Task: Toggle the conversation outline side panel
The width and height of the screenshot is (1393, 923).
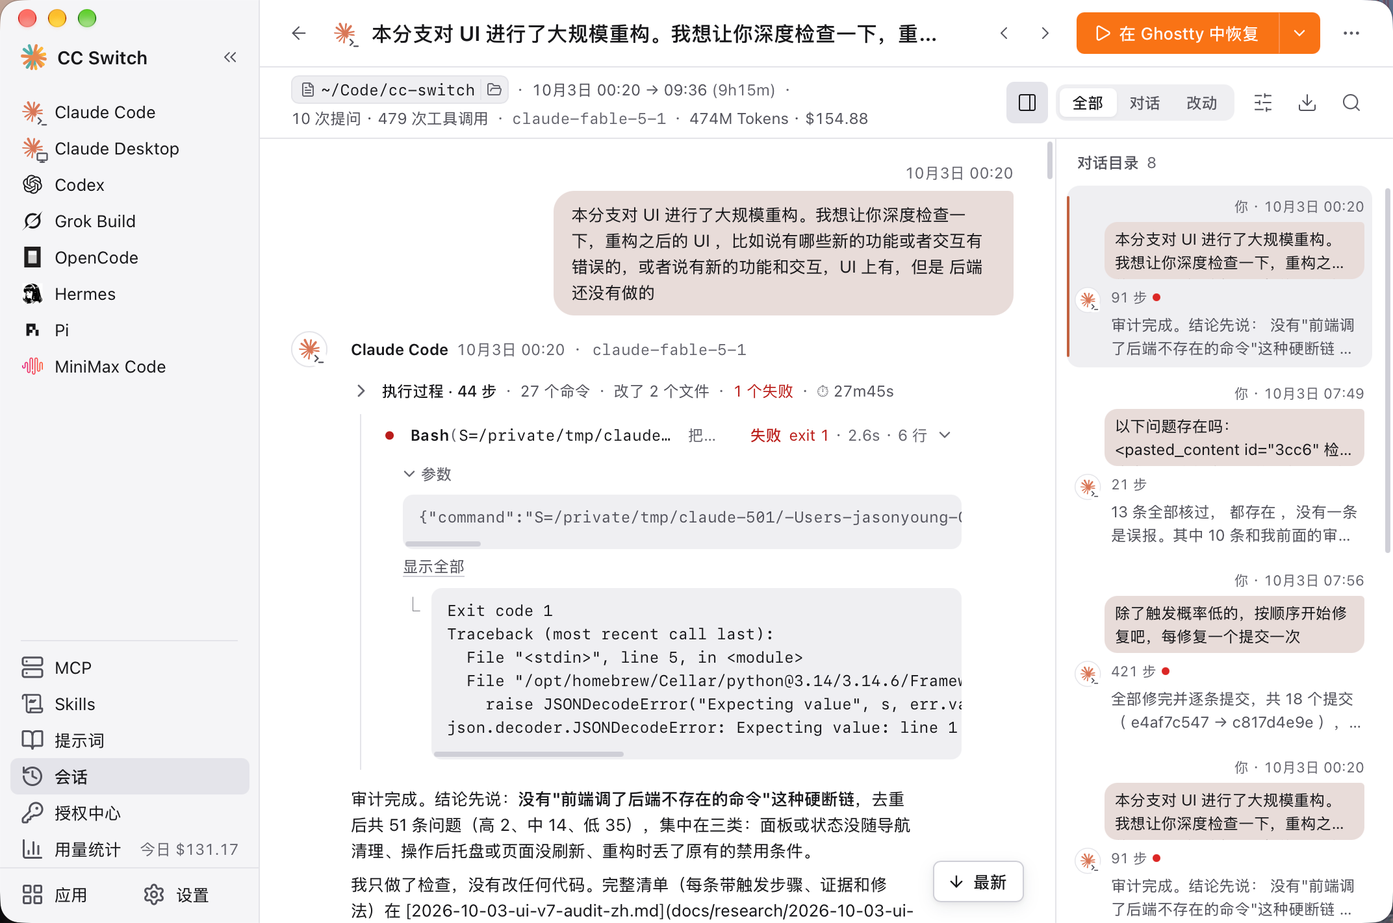Action: (x=1027, y=103)
